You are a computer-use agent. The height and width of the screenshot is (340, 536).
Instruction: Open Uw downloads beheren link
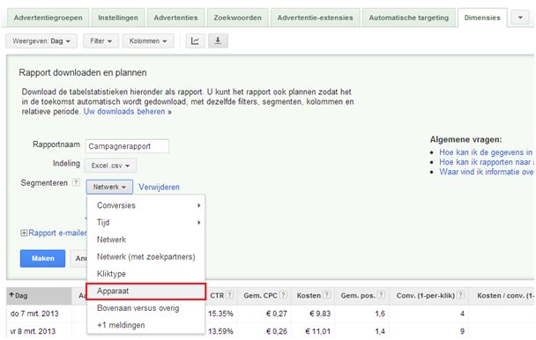coord(124,112)
